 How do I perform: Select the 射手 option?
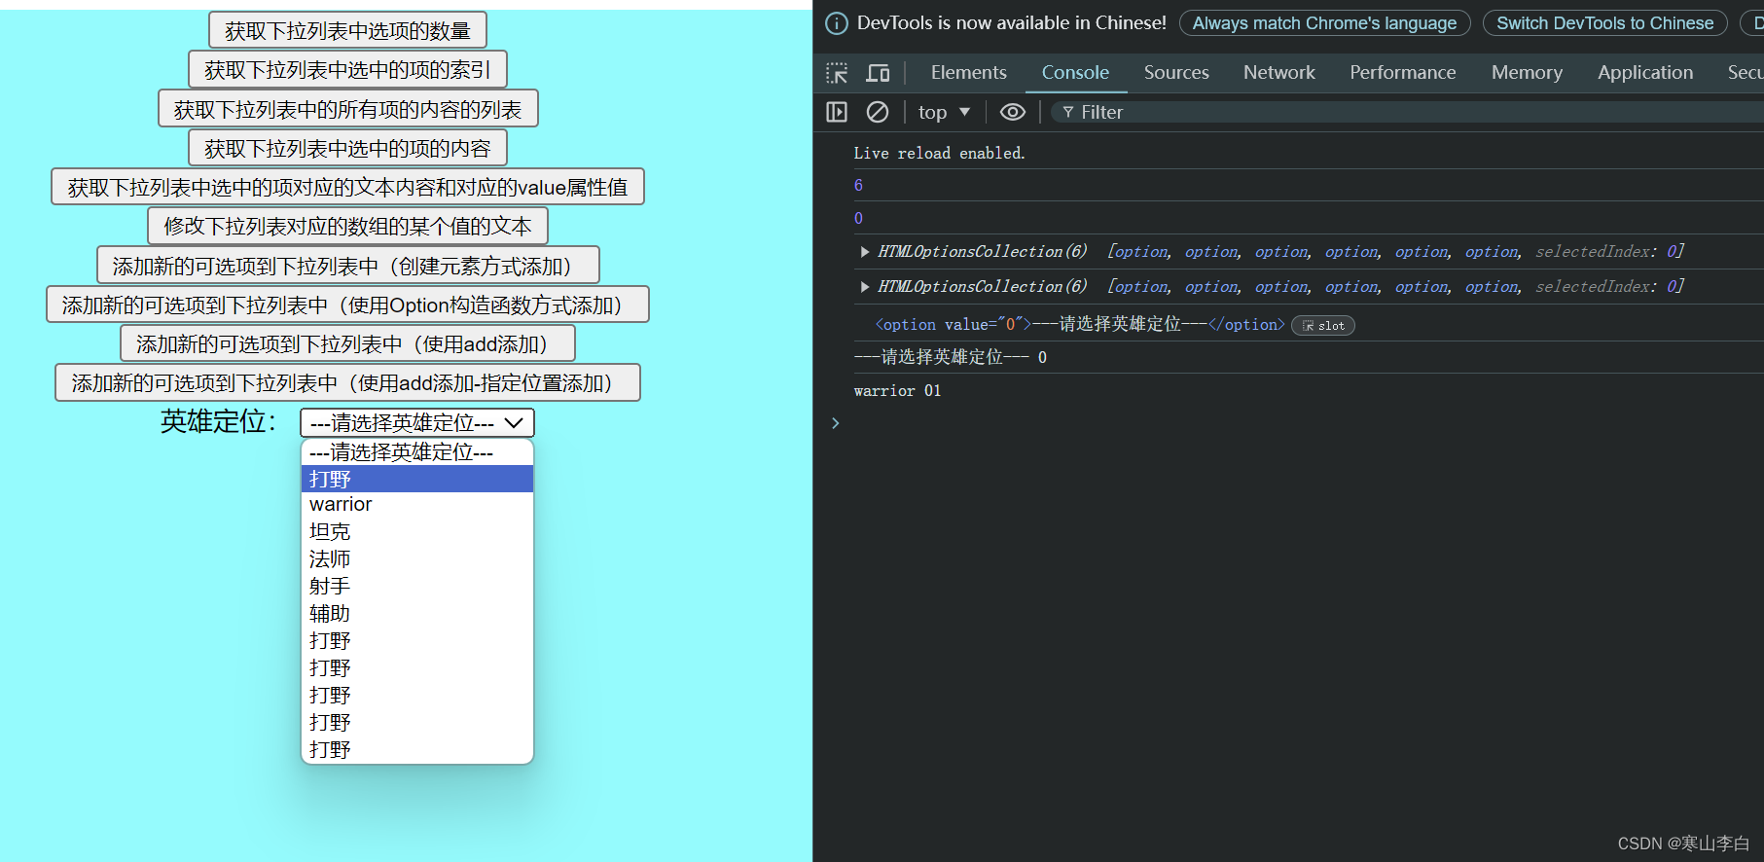click(x=417, y=587)
